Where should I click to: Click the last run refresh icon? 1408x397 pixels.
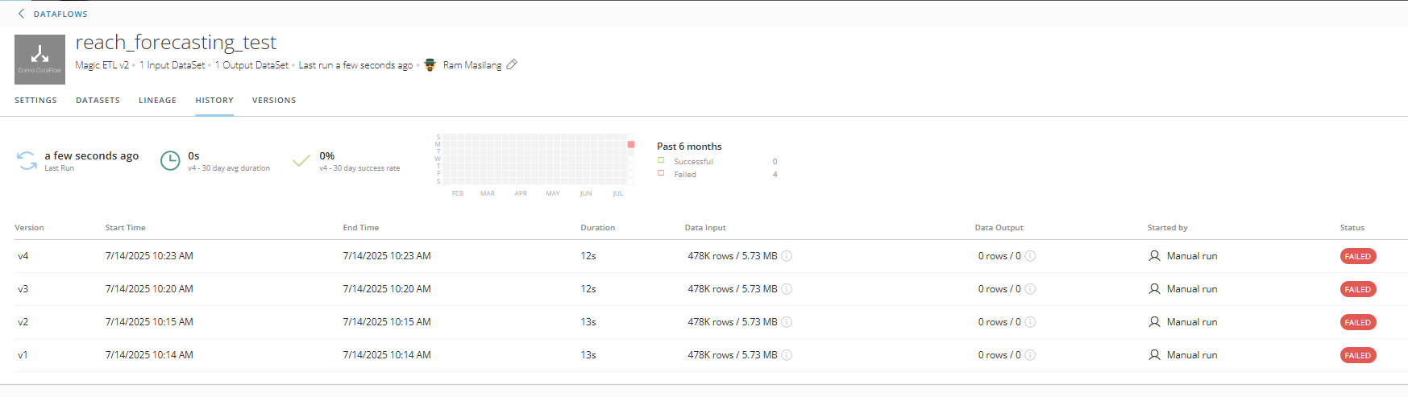(27, 161)
